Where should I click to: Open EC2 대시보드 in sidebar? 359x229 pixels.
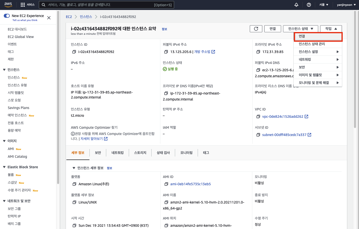[x=17, y=29]
